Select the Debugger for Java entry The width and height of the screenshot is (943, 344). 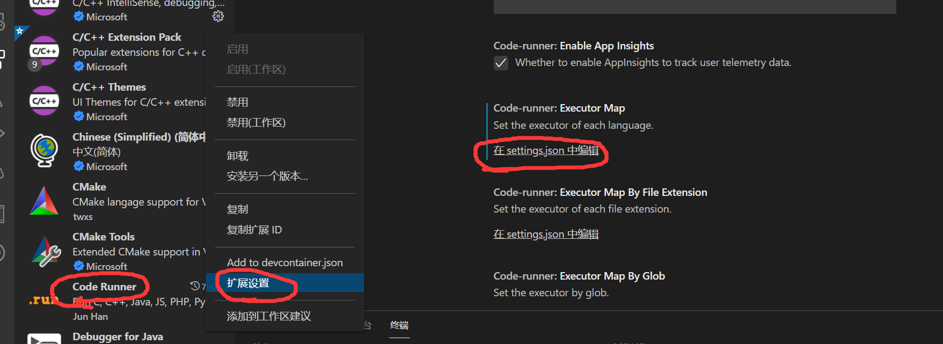tap(118, 336)
